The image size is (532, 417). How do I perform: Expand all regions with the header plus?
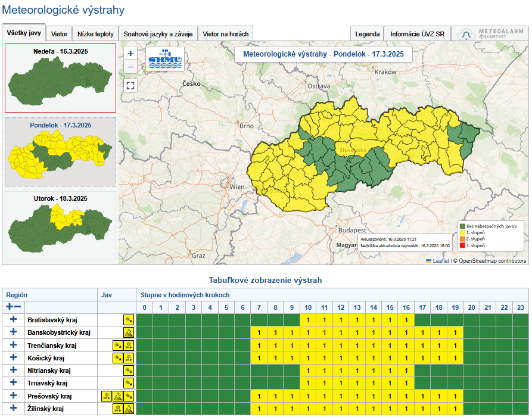pos(9,307)
